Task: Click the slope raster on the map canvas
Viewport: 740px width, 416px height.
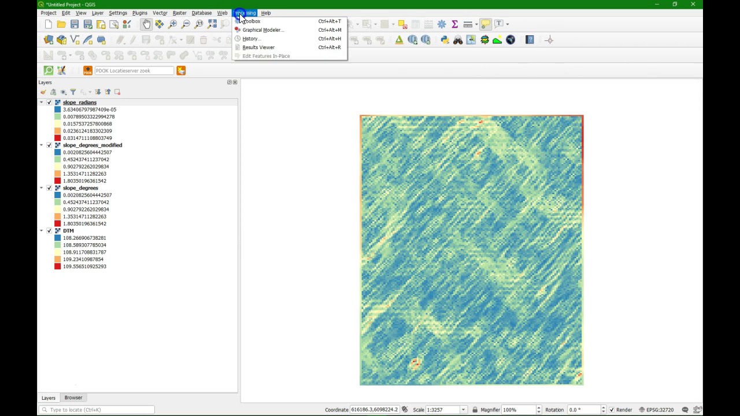Action: (x=472, y=250)
